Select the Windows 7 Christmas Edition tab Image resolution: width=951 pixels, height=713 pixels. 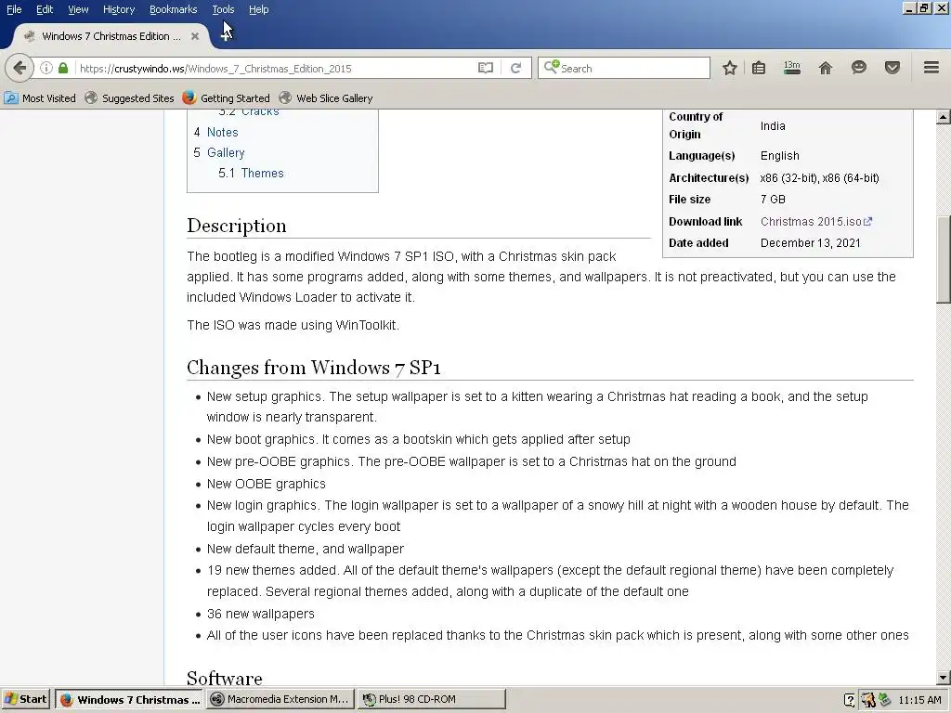111,36
